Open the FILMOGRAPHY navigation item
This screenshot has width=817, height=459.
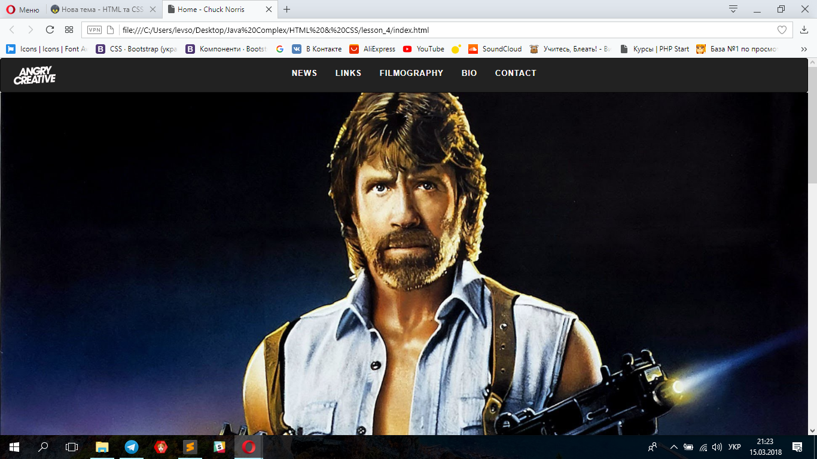tap(411, 73)
